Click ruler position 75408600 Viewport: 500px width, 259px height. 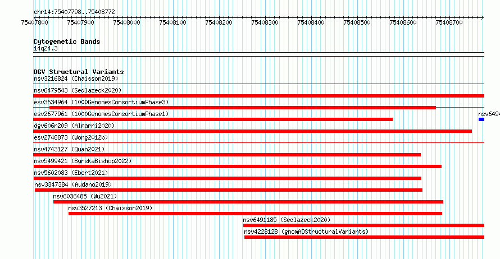click(x=403, y=22)
